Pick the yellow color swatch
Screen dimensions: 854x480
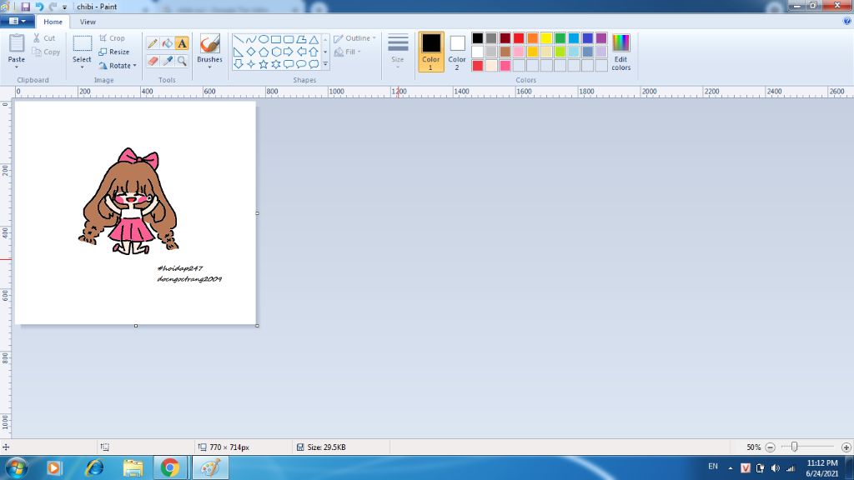[x=546, y=38]
